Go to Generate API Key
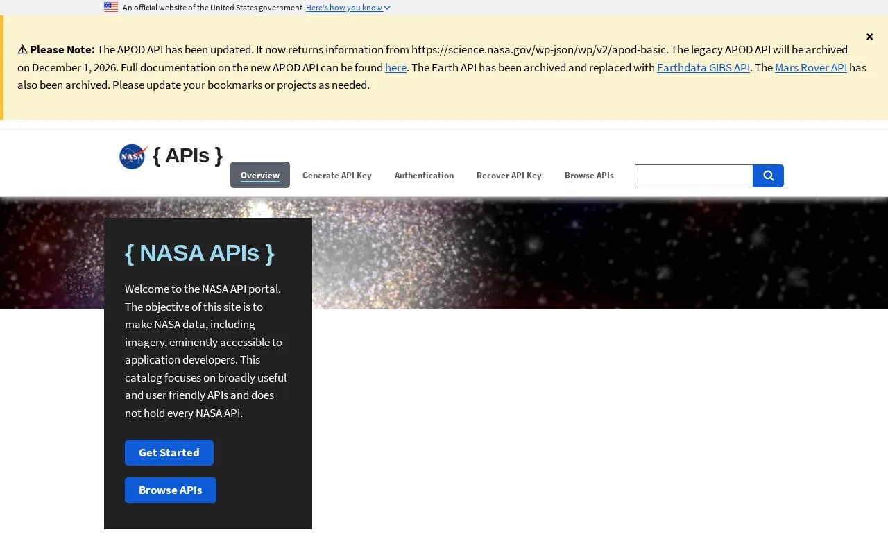This screenshot has width=888, height=555. coord(337,175)
